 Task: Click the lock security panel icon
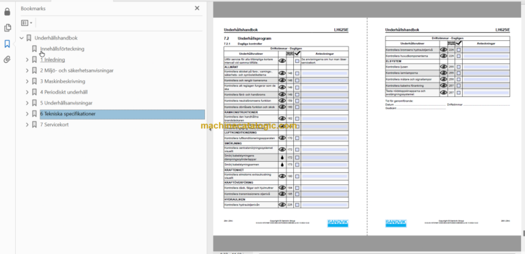coord(7,12)
